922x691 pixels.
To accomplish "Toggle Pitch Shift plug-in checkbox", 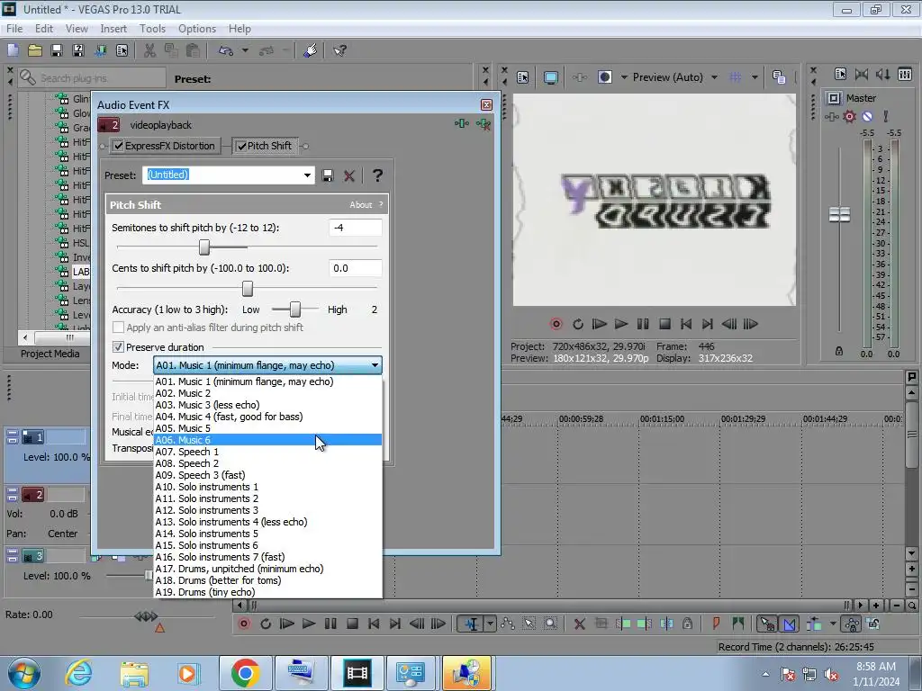I will pos(241,147).
